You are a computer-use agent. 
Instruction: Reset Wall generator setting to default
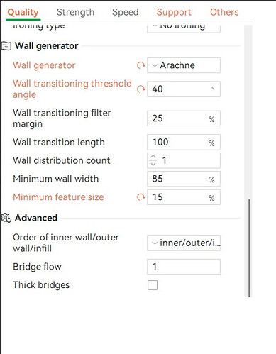pos(141,65)
